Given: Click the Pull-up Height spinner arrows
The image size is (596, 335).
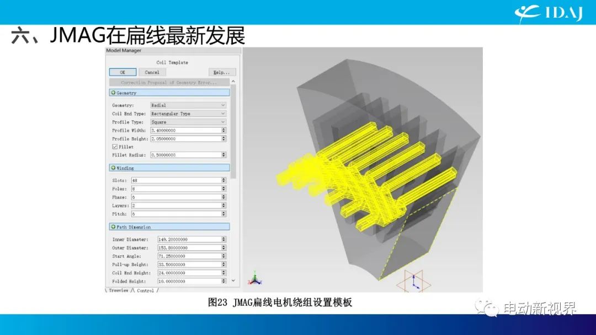Looking at the screenshot, I should [x=223, y=264].
